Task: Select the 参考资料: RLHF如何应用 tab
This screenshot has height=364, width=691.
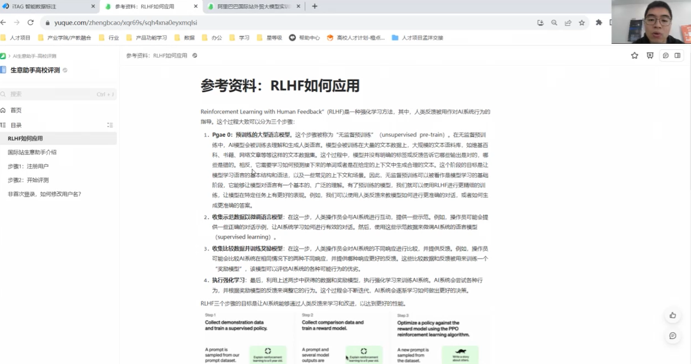Action: pos(151,6)
